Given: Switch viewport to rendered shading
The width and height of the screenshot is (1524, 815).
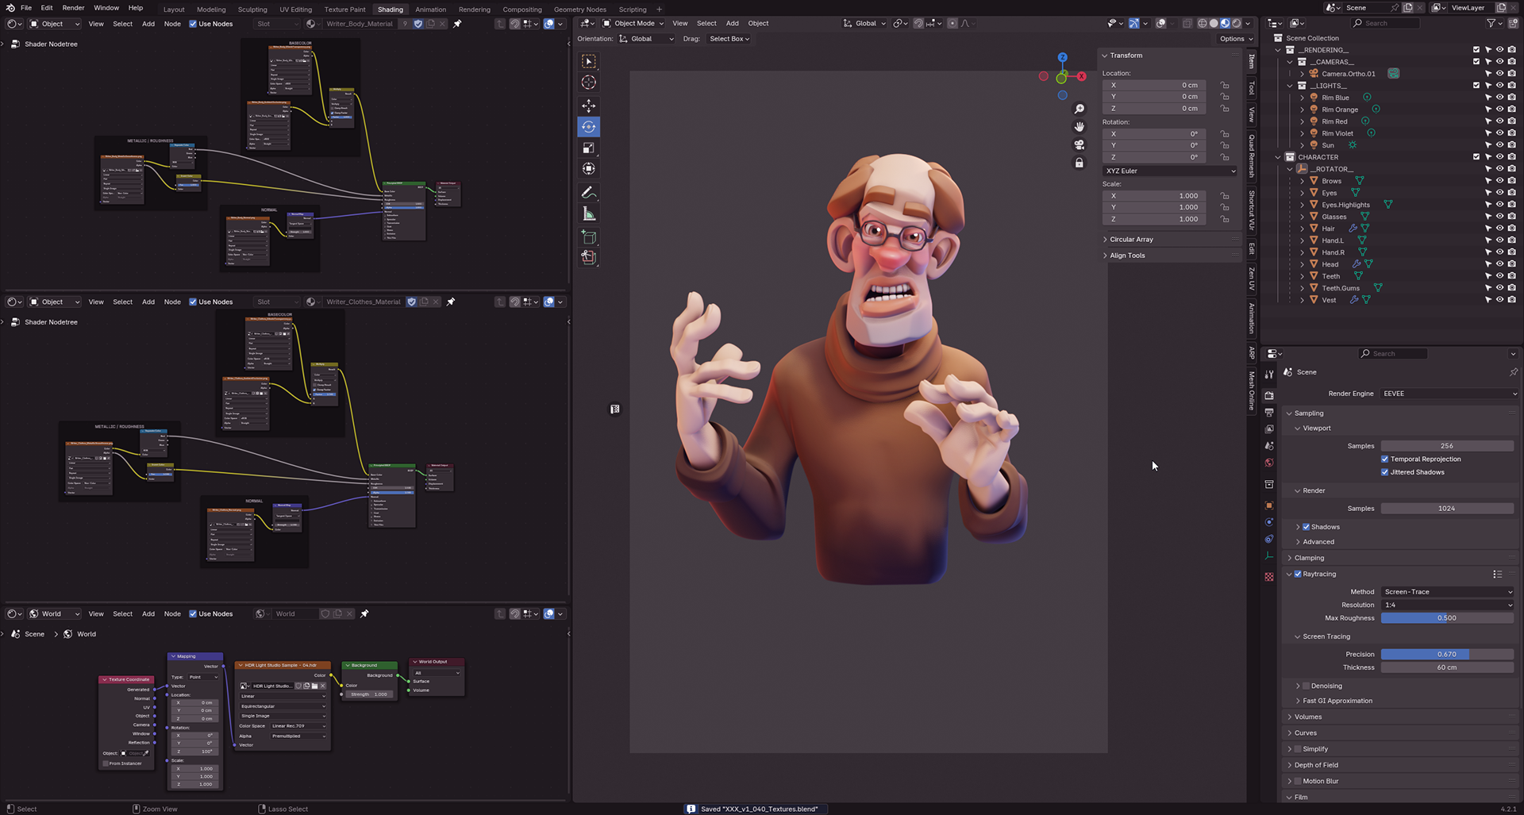Looking at the screenshot, I should point(1236,23).
